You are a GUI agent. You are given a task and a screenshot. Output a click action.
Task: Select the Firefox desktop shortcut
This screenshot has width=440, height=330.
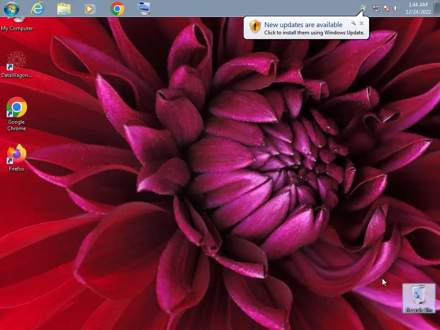click(x=17, y=158)
